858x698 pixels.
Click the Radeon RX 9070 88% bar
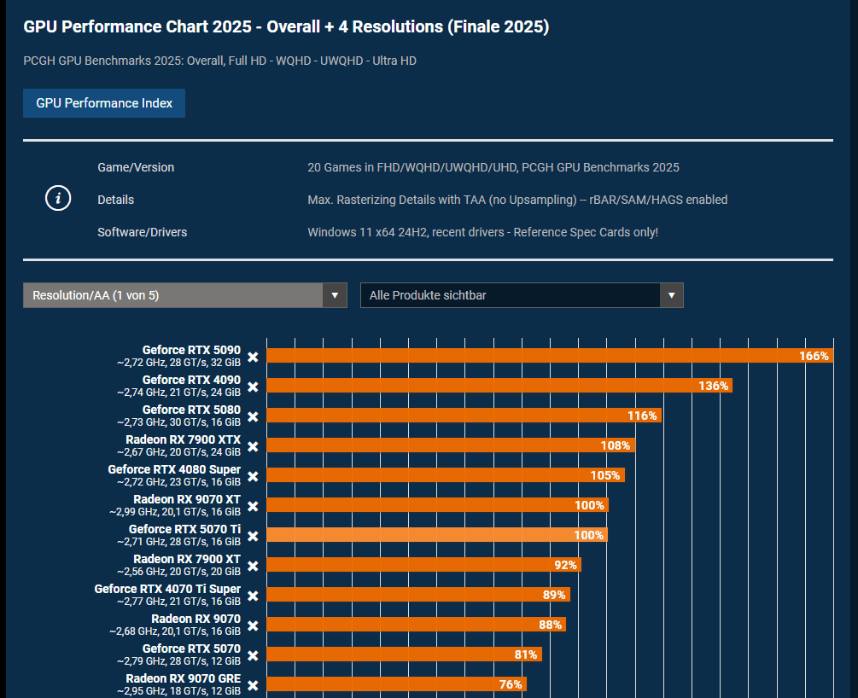[416, 624]
